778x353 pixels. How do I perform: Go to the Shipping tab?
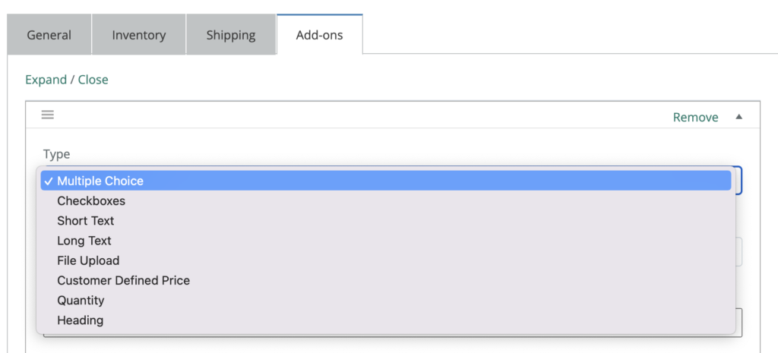[230, 35]
